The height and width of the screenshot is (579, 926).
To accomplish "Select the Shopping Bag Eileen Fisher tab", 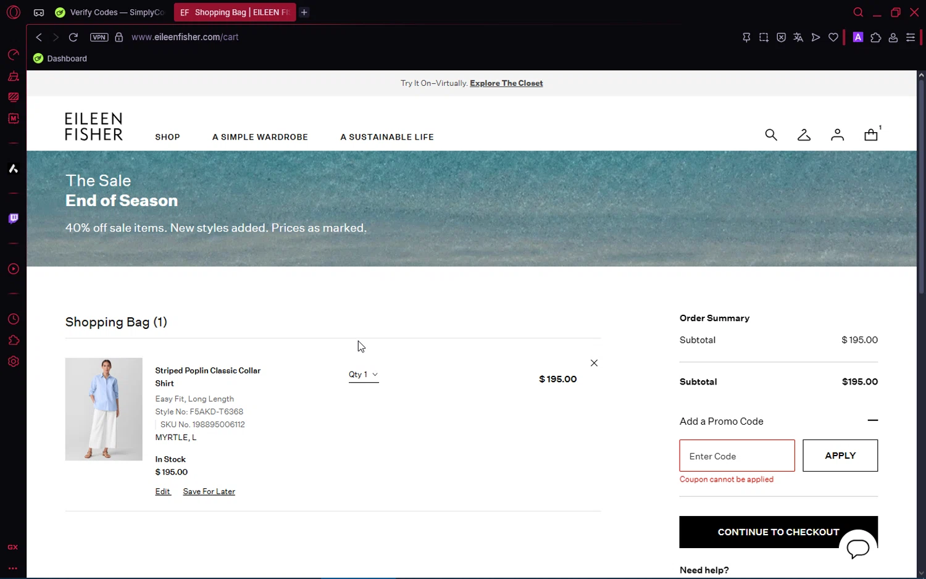I will click(x=235, y=12).
